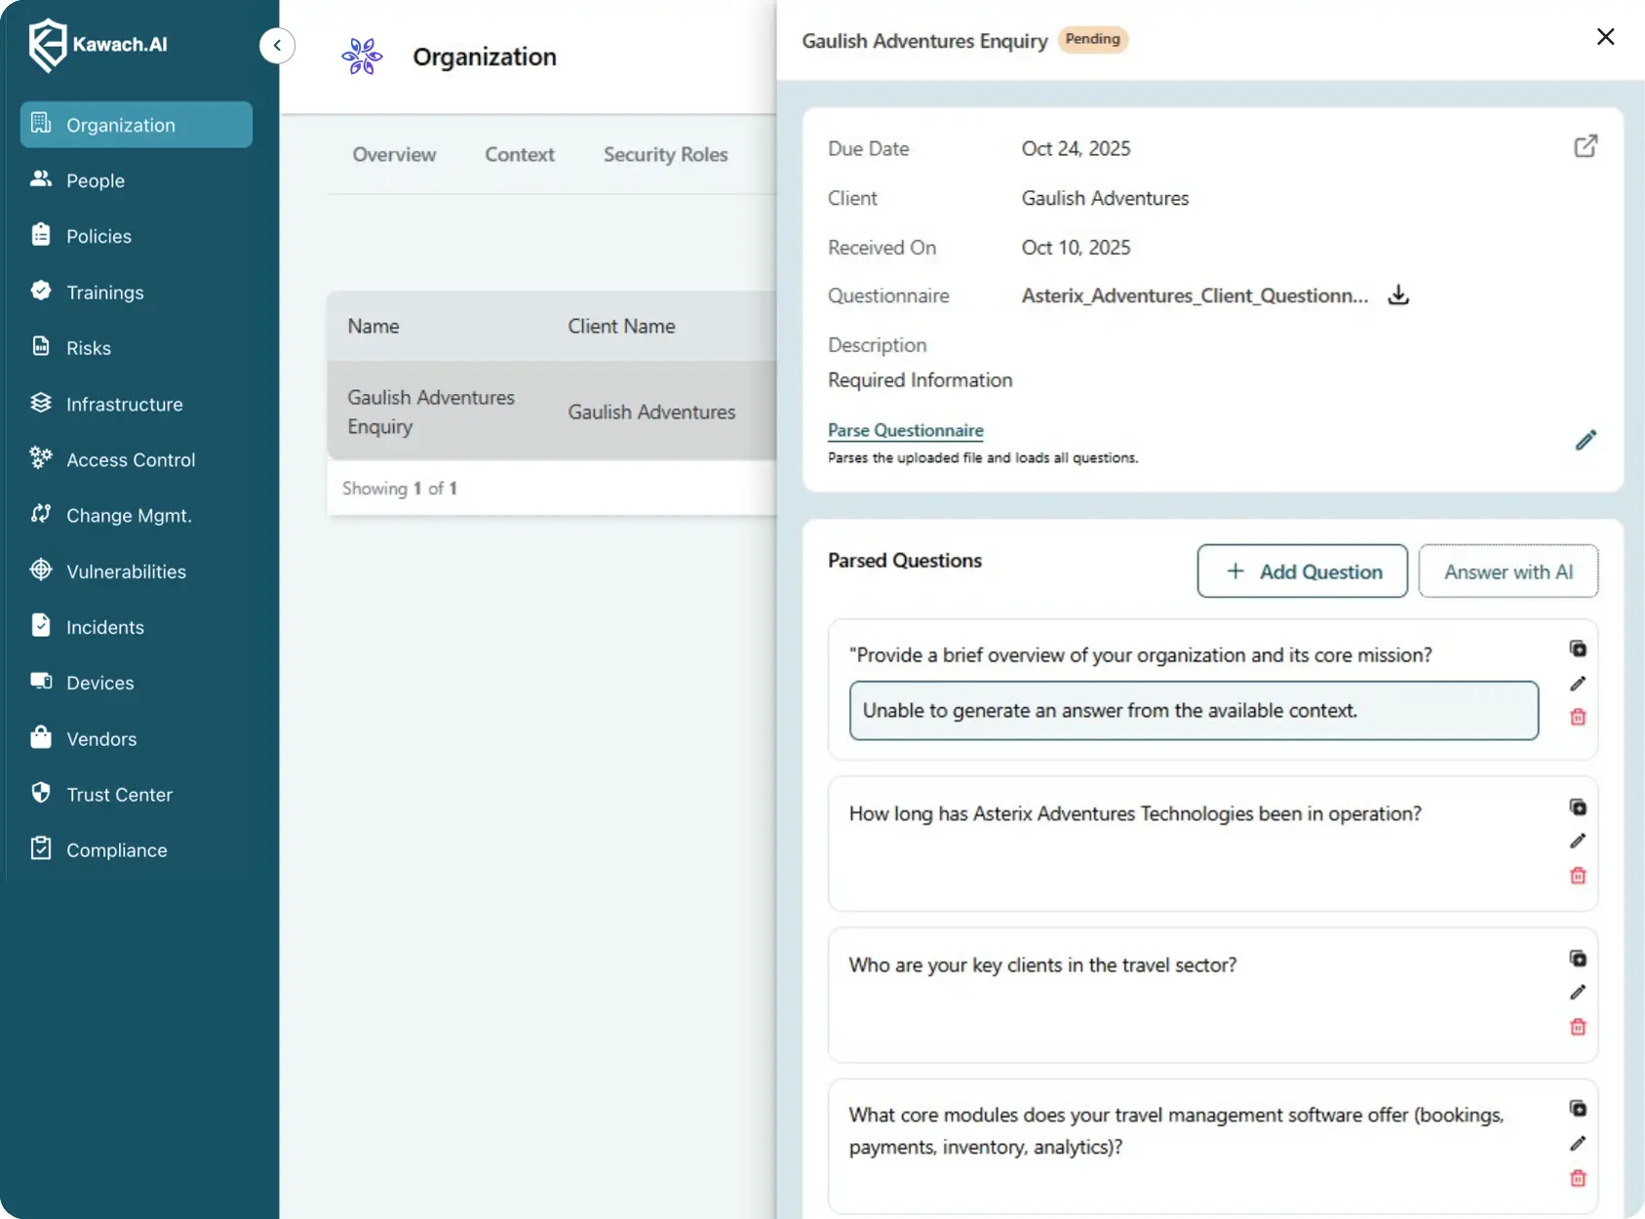
Task: Select the Gaulish Adventures Enquiry table row
Action: point(551,412)
